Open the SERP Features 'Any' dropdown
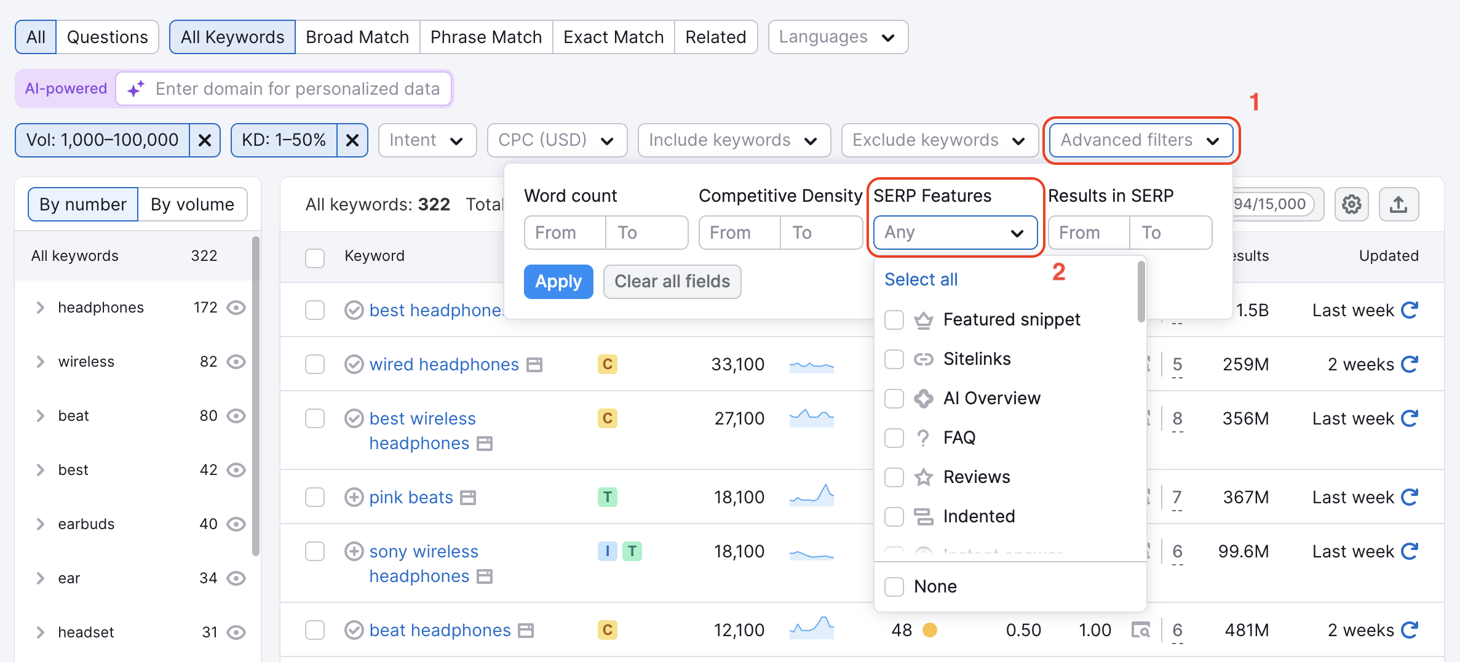 coord(954,233)
